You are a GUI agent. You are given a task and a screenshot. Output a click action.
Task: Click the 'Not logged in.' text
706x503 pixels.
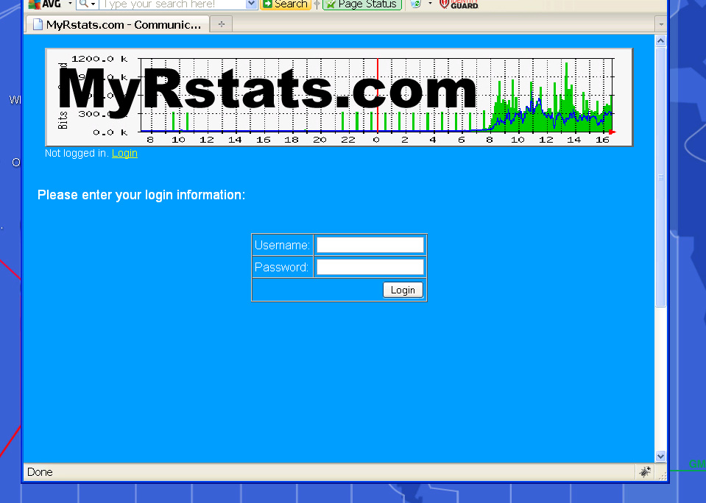point(77,154)
